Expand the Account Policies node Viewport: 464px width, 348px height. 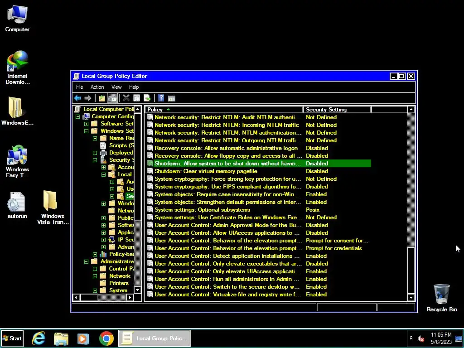point(103,168)
